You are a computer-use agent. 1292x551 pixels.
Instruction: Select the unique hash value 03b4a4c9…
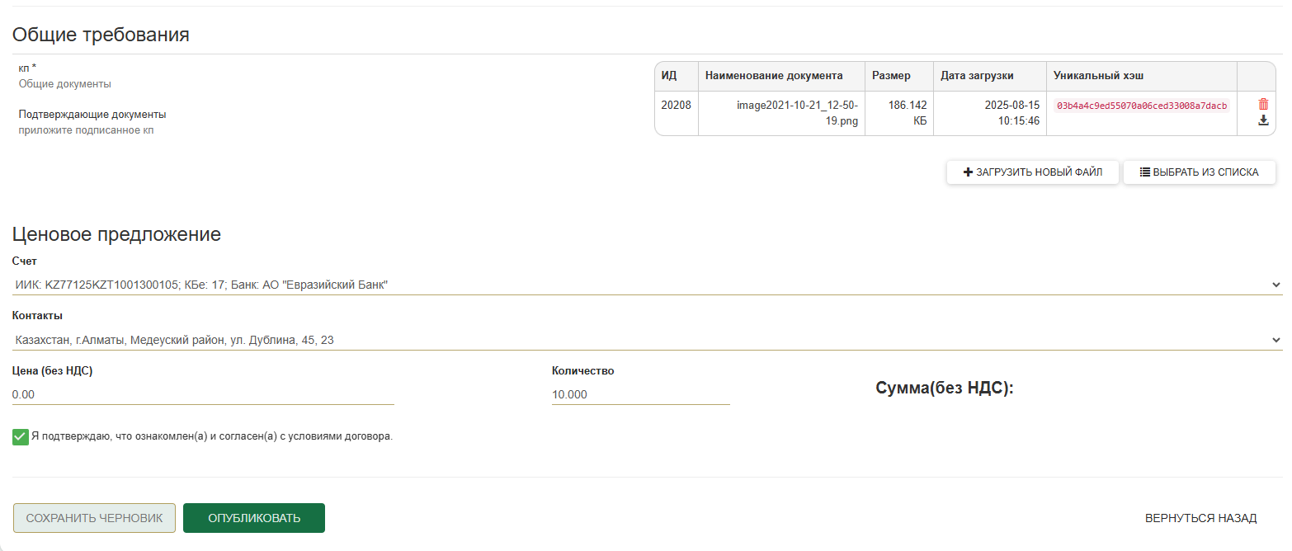pos(1141,106)
